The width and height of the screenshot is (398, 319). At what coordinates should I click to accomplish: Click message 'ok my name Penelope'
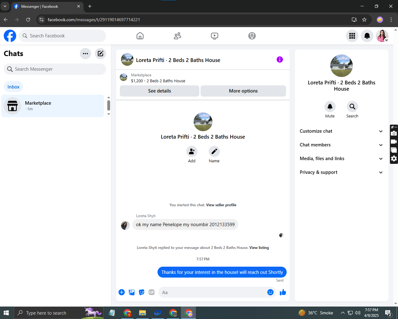(x=185, y=225)
